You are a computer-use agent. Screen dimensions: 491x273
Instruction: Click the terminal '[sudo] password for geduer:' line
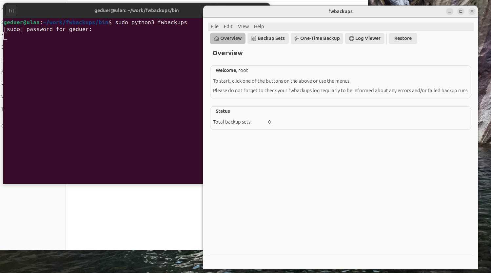click(x=48, y=29)
